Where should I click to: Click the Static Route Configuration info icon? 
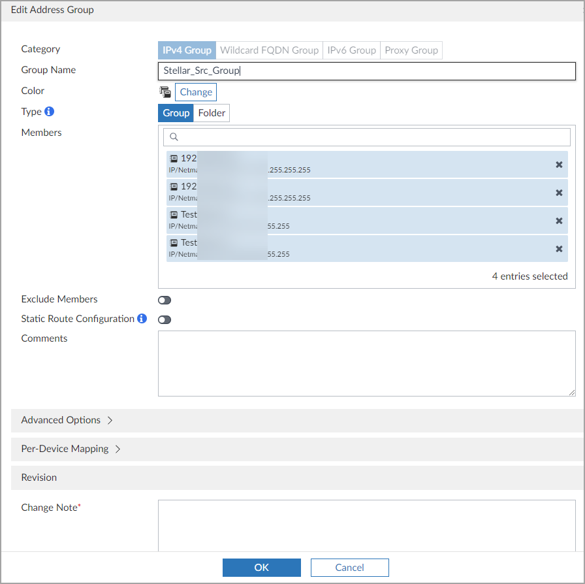click(142, 319)
